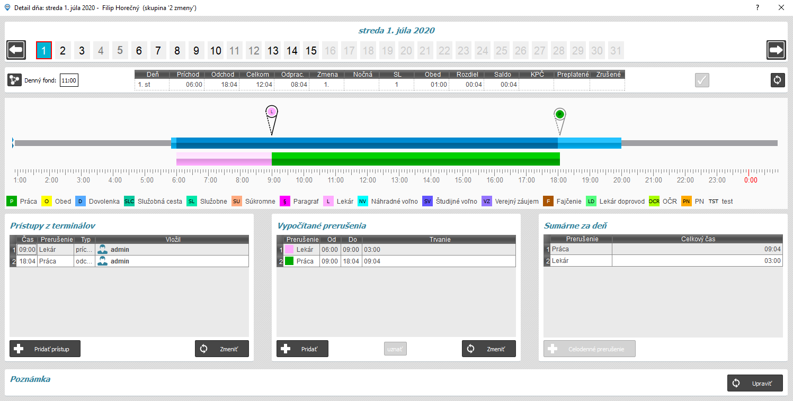Click the Denný fond 11:00 field
793x401 pixels.
click(69, 81)
